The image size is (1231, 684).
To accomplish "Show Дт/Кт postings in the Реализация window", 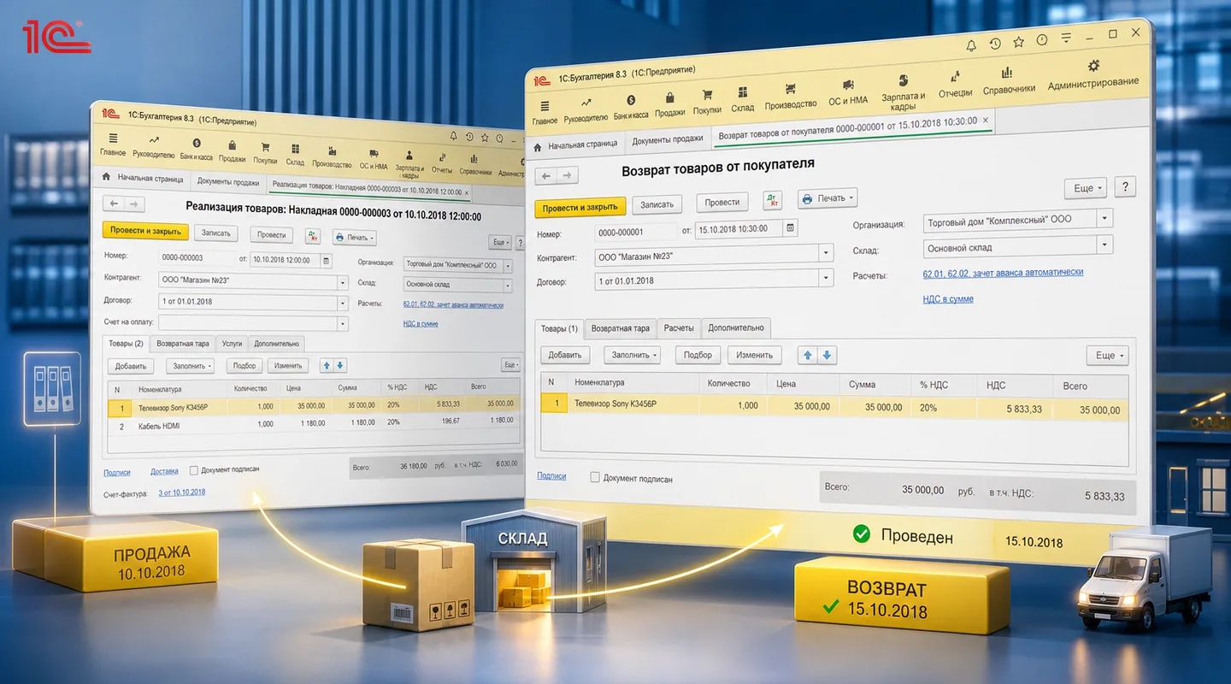I will pyautogui.click(x=312, y=236).
